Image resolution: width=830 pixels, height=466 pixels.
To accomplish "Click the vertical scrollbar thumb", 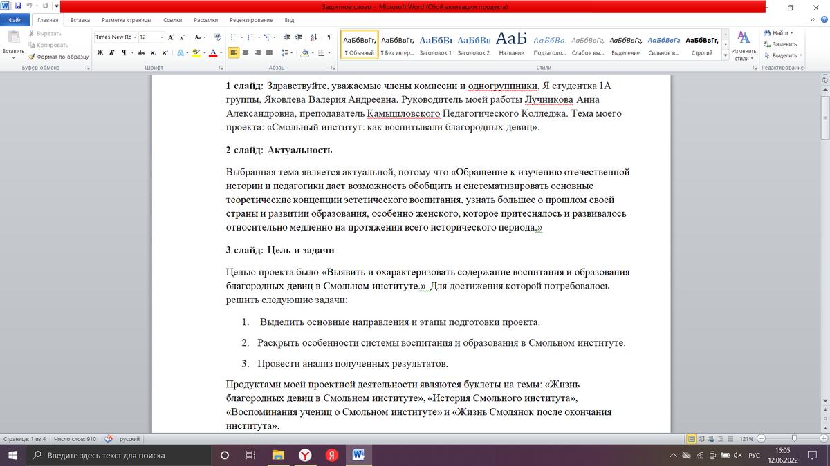I will (x=824, y=119).
